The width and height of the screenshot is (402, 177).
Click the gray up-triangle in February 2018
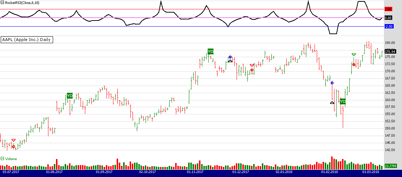click(x=332, y=103)
